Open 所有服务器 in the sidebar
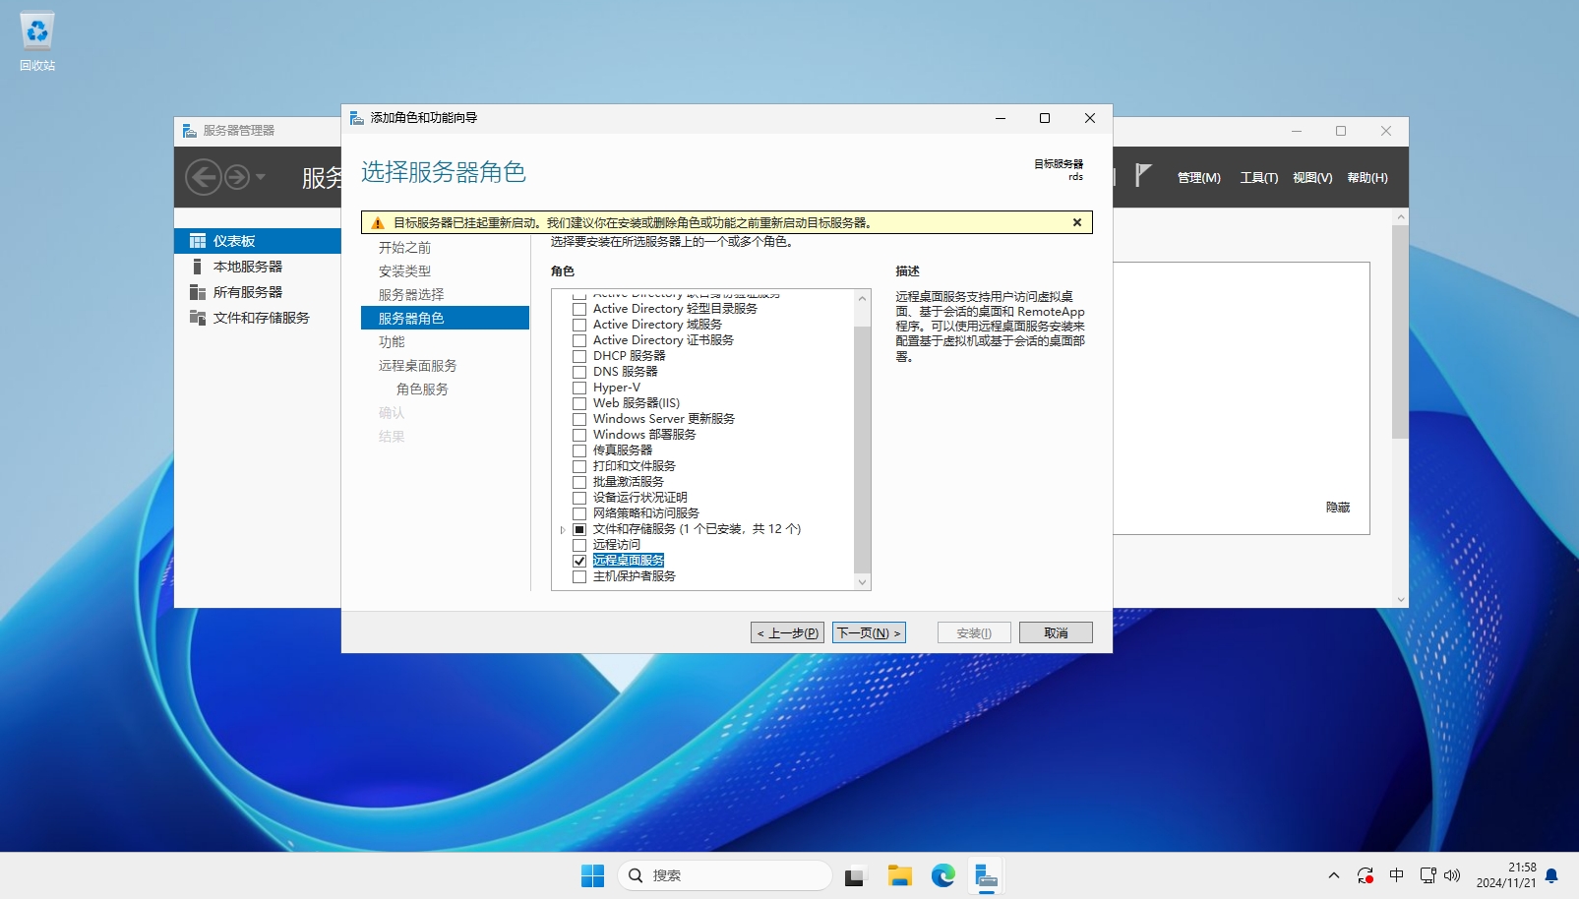This screenshot has width=1579, height=899. (x=247, y=292)
